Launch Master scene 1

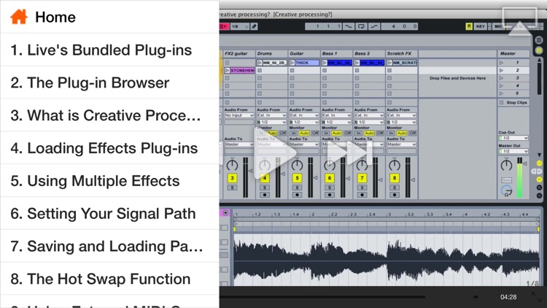pos(502,63)
